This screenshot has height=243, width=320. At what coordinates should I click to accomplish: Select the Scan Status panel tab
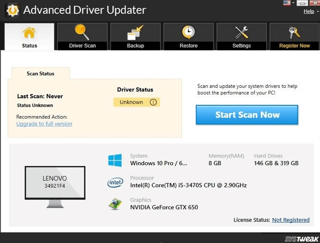(x=41, y=74)
